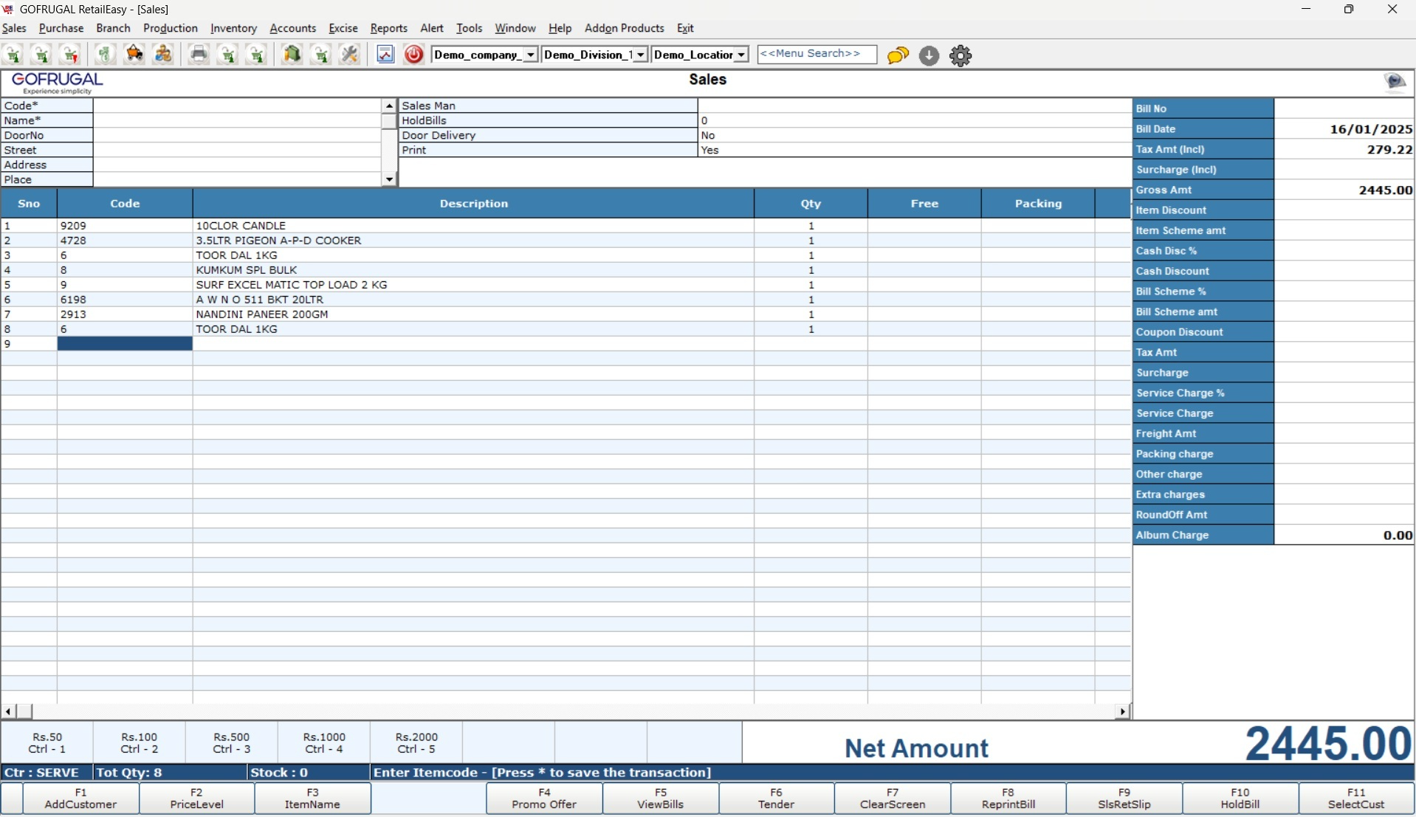1416x817 pixels.
Task: Click the Menu Search input field
Action: point(817,54)
